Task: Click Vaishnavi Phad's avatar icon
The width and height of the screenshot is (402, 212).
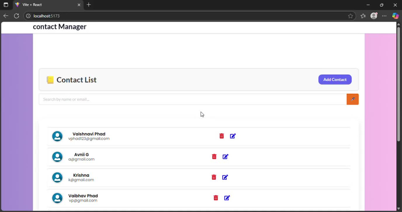Action: 57,136
